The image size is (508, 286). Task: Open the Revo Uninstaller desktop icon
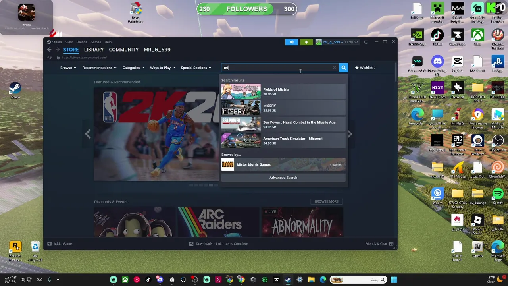point(135,13)
